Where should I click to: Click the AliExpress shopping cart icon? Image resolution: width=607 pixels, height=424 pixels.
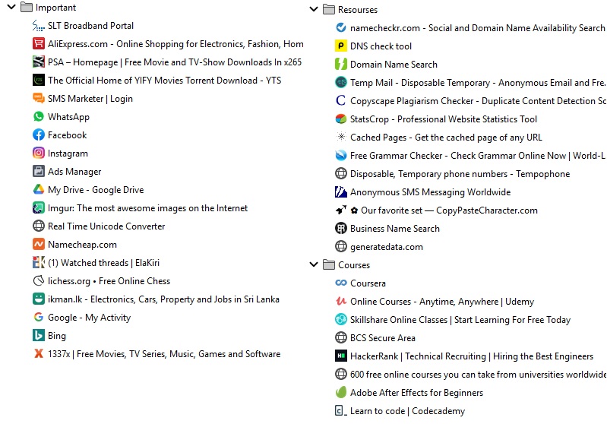(x=38, y=44)
